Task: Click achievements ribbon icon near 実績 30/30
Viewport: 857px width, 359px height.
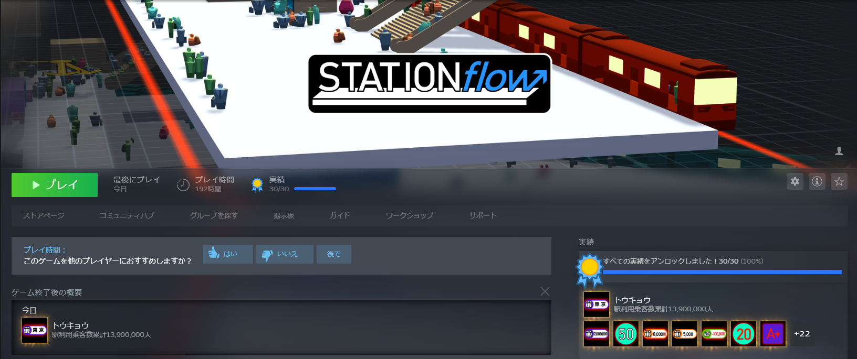Action: pyautogui.click(x=257, y=184)
